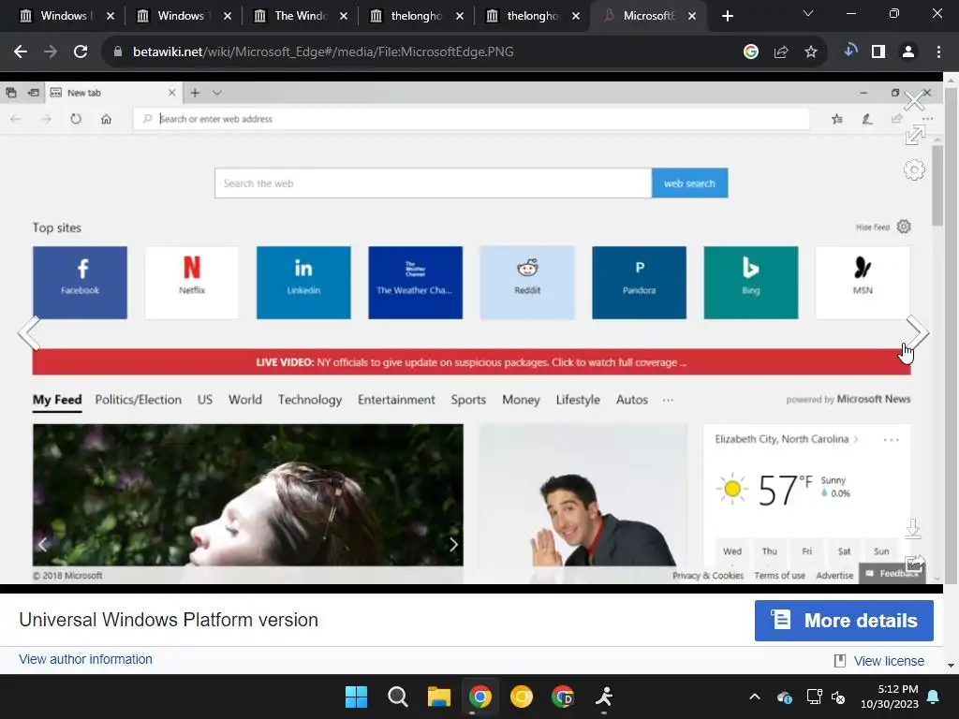The height and width of the screenshot is (719, 959).
Task: Click the Edge favorites hub star icon
Action: point(837,119)
